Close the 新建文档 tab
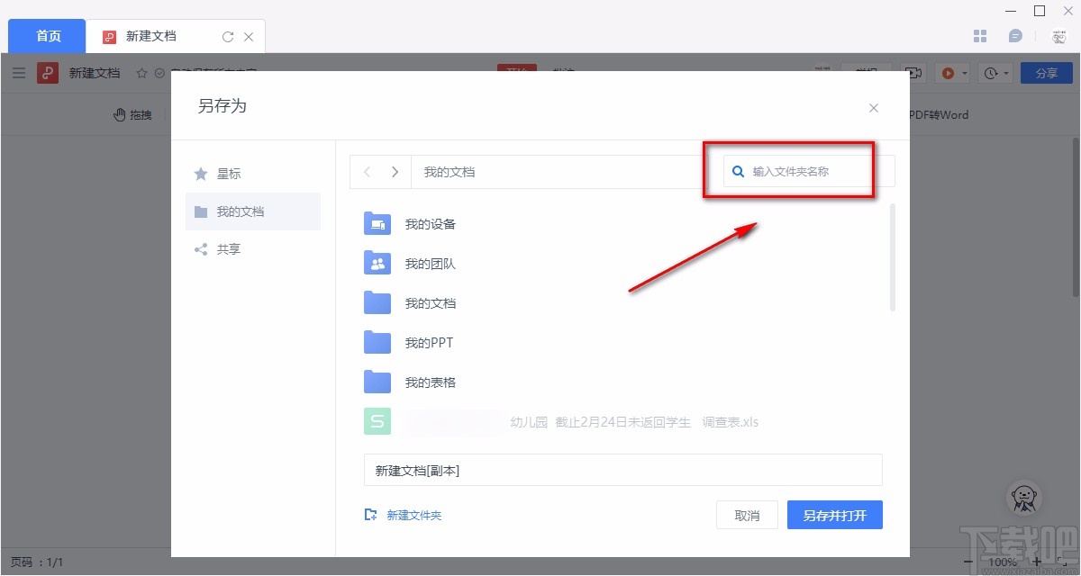1081x576 pixels. pos(249,37)
